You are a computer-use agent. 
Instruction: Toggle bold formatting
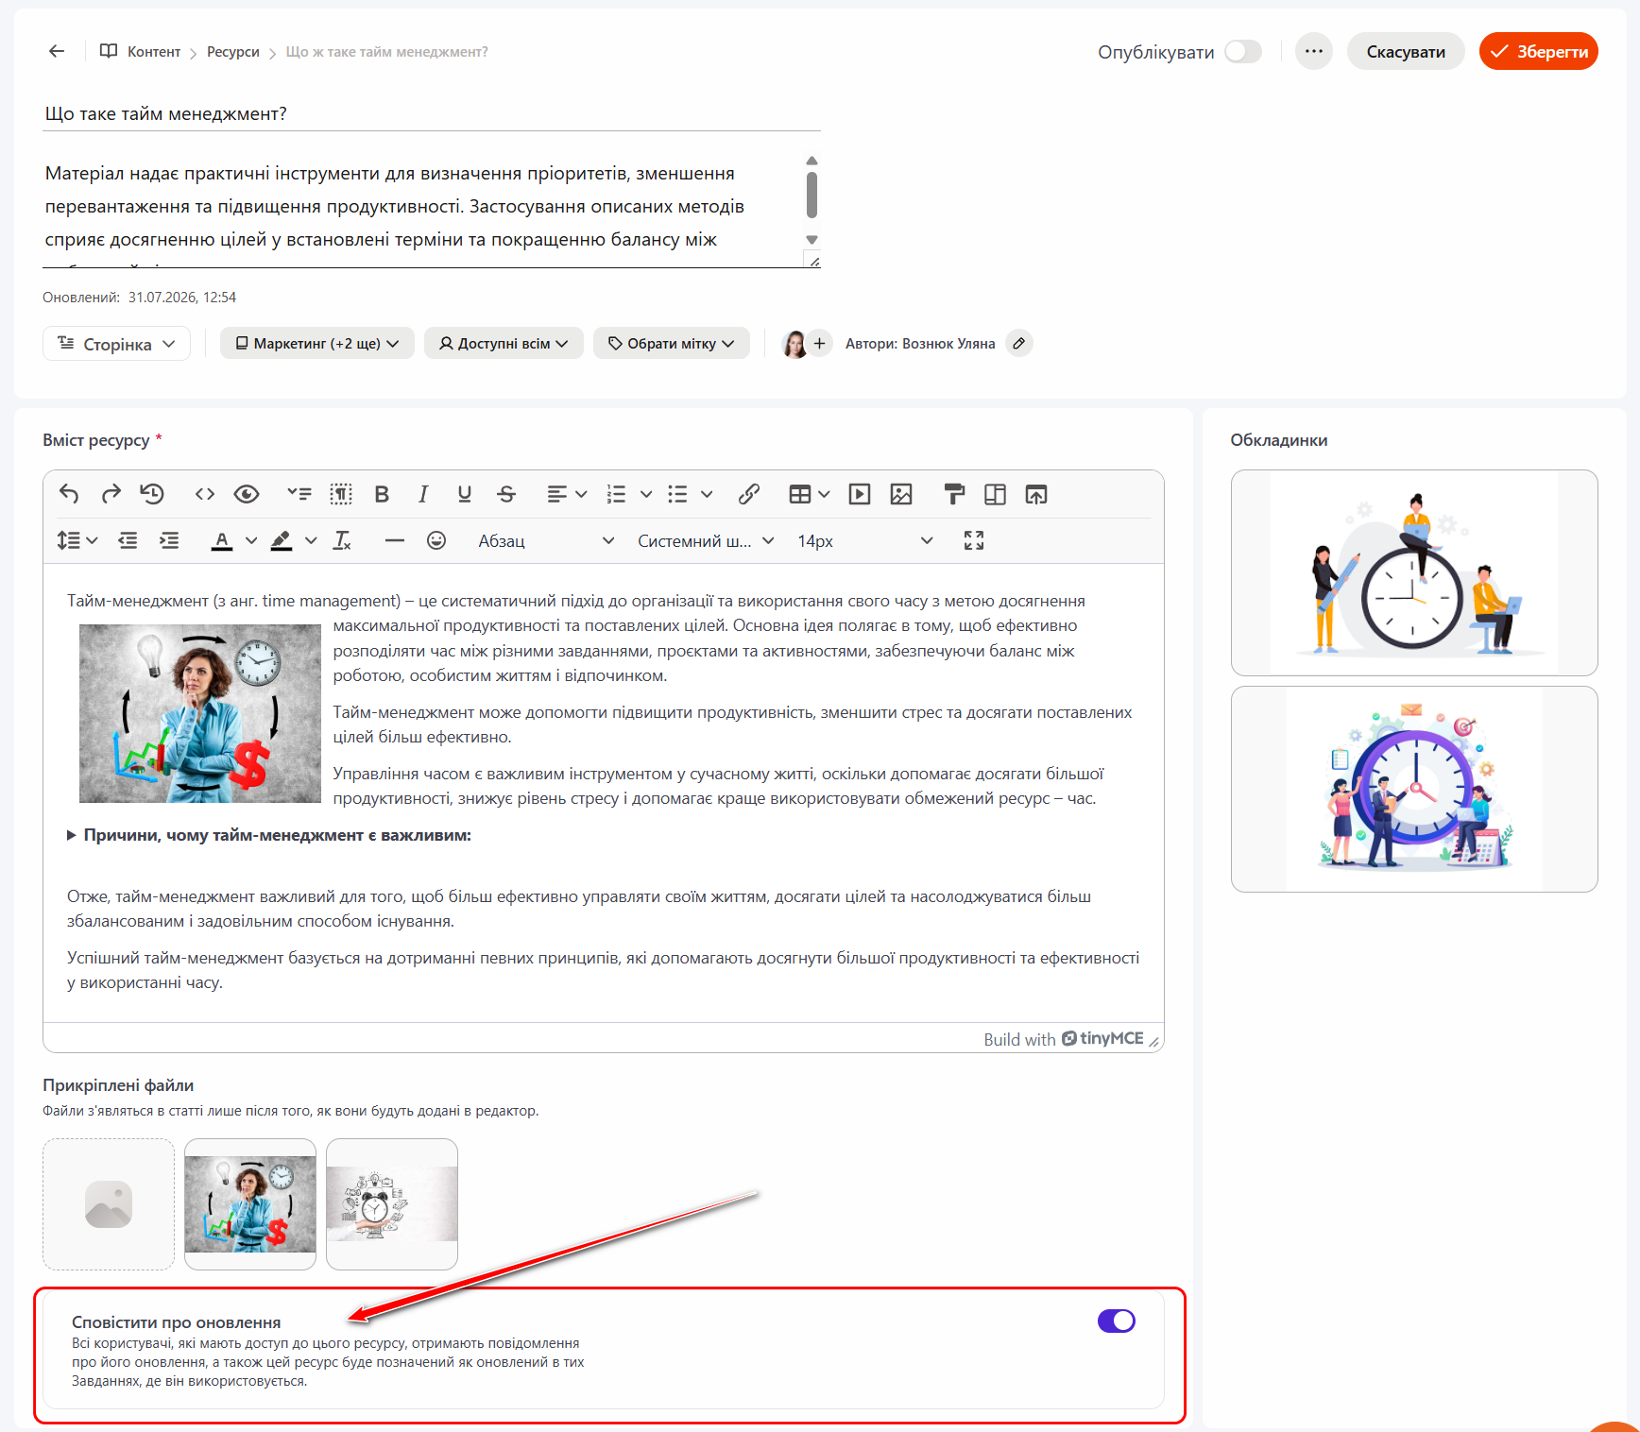click(x=382, y=494)
